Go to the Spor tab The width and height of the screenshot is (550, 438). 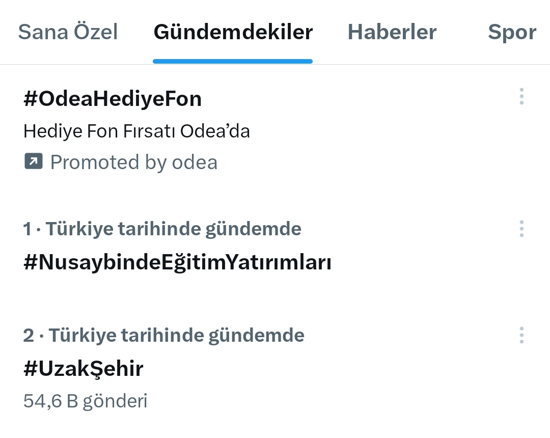[512, 33]
